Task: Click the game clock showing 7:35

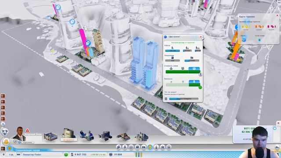Action: (11, 154)
